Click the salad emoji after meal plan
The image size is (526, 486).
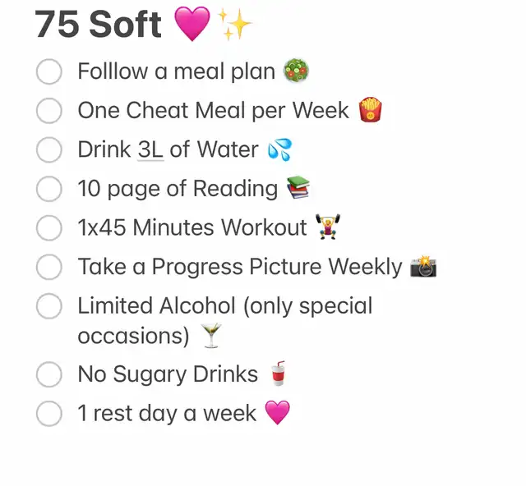click(294, 71)
